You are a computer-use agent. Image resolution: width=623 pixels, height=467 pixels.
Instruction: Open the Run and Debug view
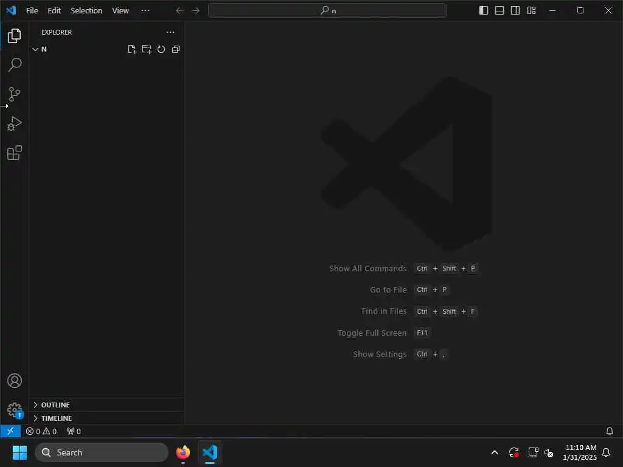tap(15, 123)
